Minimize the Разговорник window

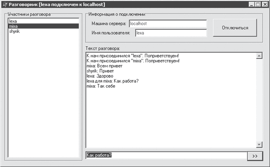pyautogui.click(x=252, y=4)
